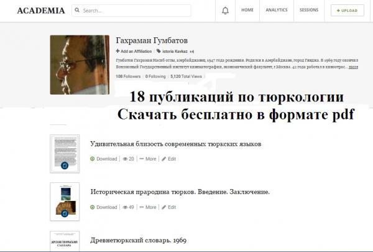Click the Upload button
This screenshot has height=252, width=373.
point(347,11)
